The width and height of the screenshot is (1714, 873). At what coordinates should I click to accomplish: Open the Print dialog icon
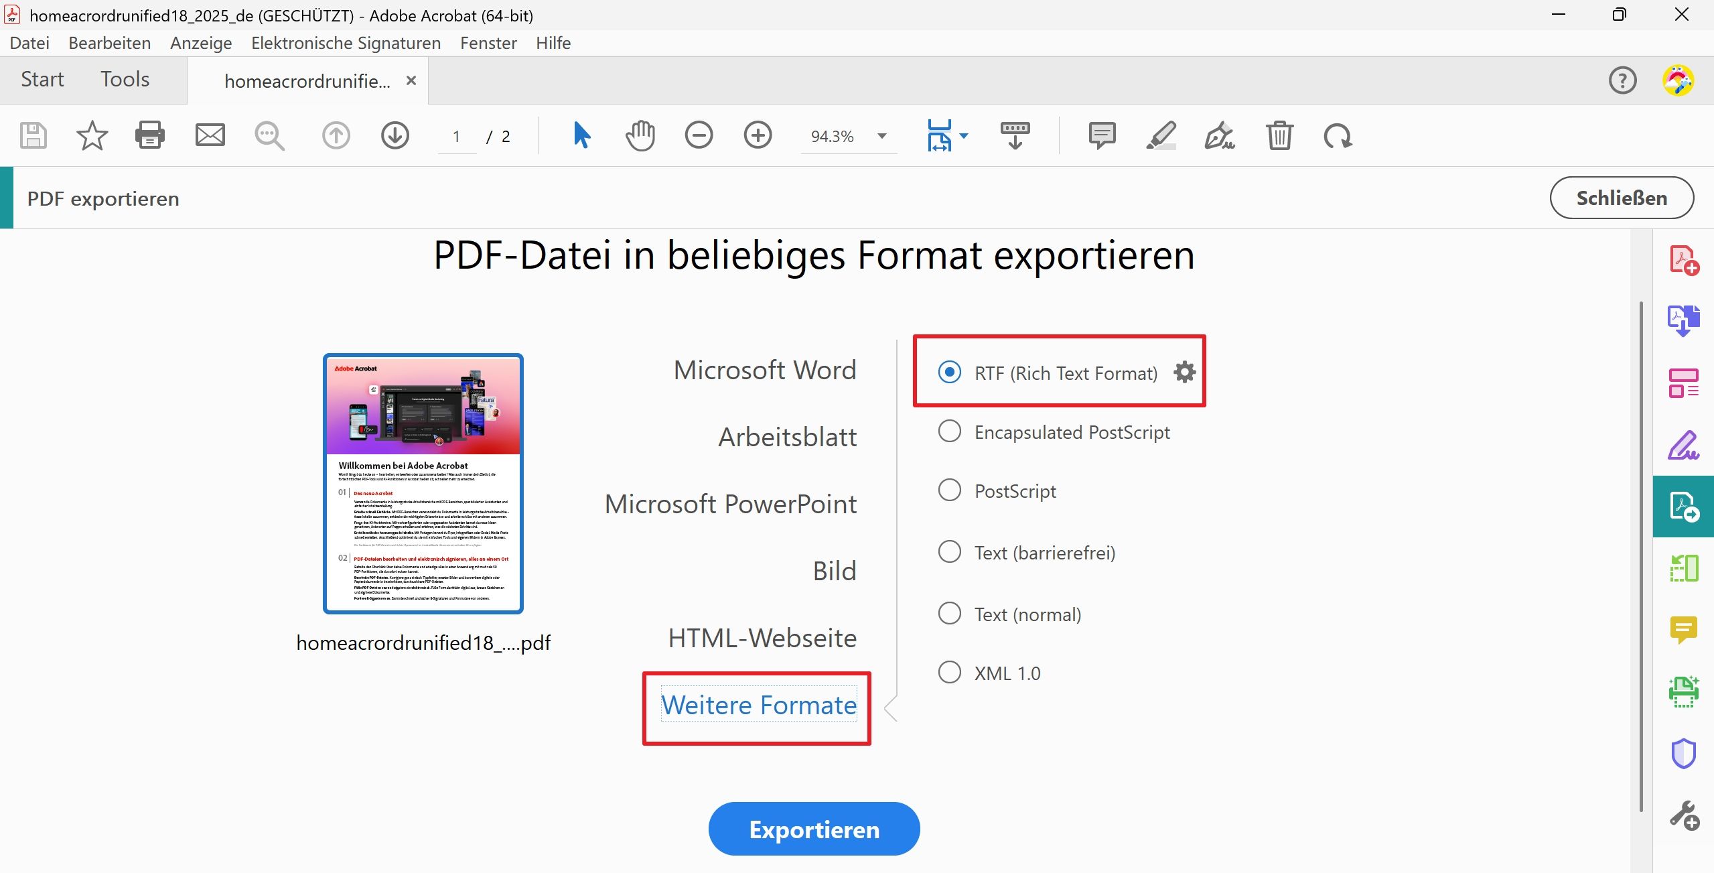150,136
